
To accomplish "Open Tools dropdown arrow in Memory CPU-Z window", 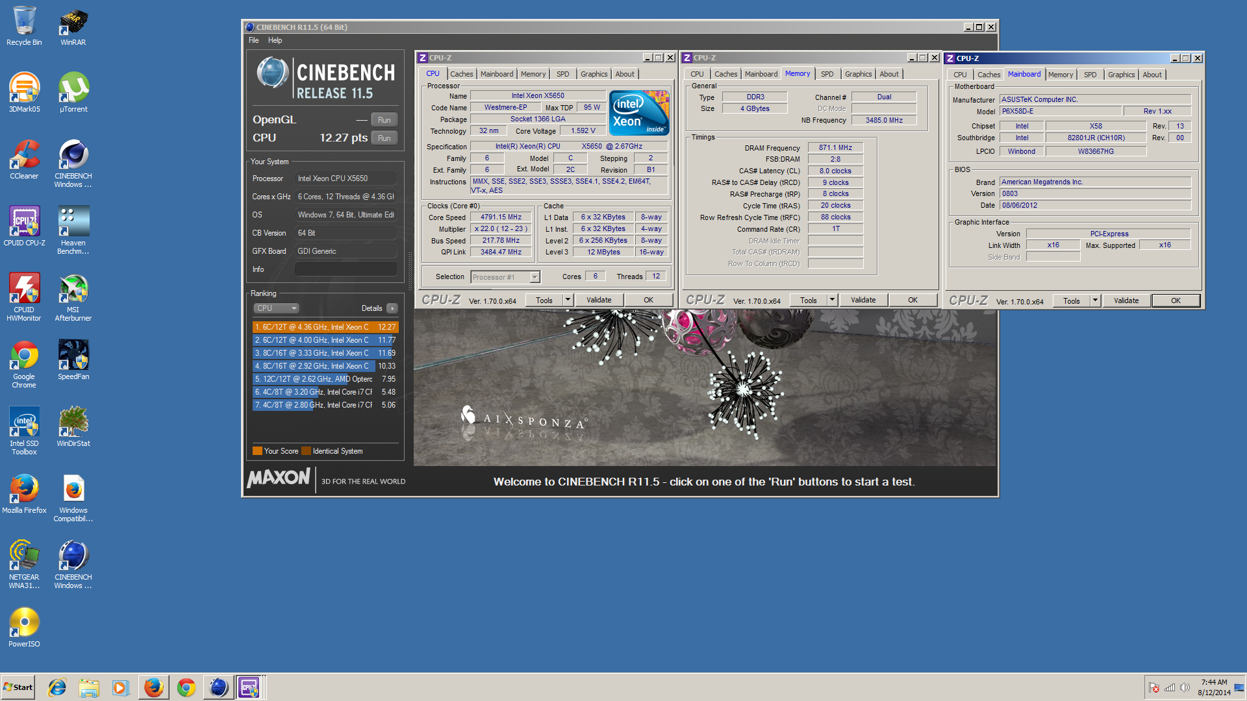I will pyautogui.click(x=833, y=301).
